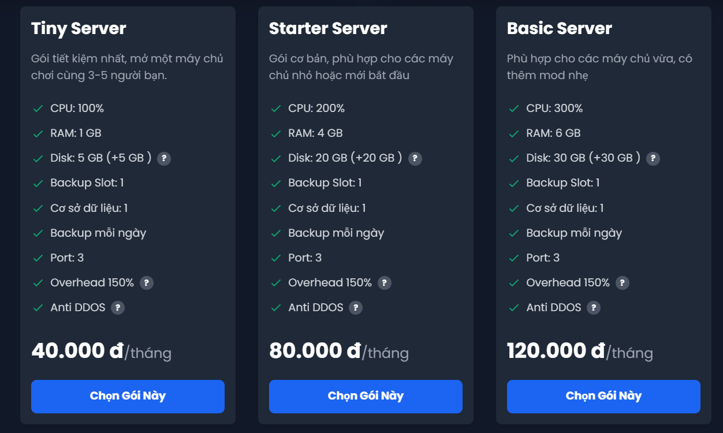The width and height of the screenshot is (723, 433).
Task: Open help icon beside Basic Server Disk
Action: (653, 158)
